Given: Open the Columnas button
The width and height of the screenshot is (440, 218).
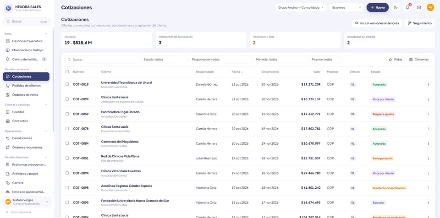Looking at the screenshot, I should [x=419, y=60].
